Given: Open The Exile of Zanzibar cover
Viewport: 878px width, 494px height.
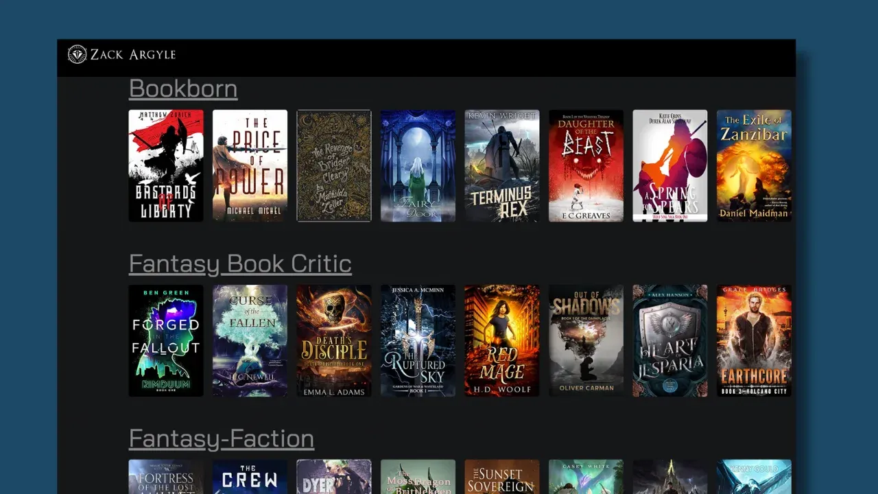Looking at the screenshot, I should (754, 165).
